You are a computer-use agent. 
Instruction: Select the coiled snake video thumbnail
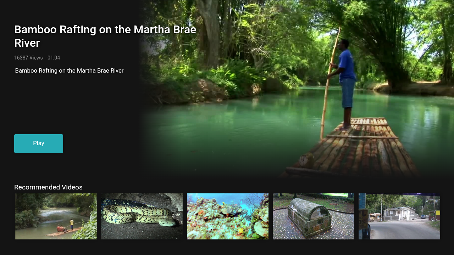coord(142,216)
